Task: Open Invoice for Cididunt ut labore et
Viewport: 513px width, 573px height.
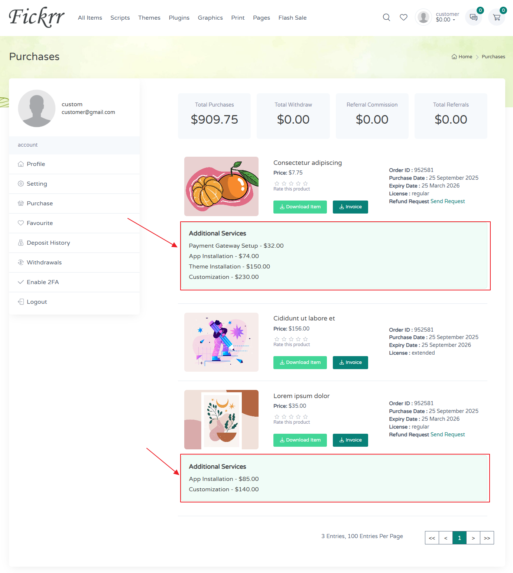Action: (350, 362)
